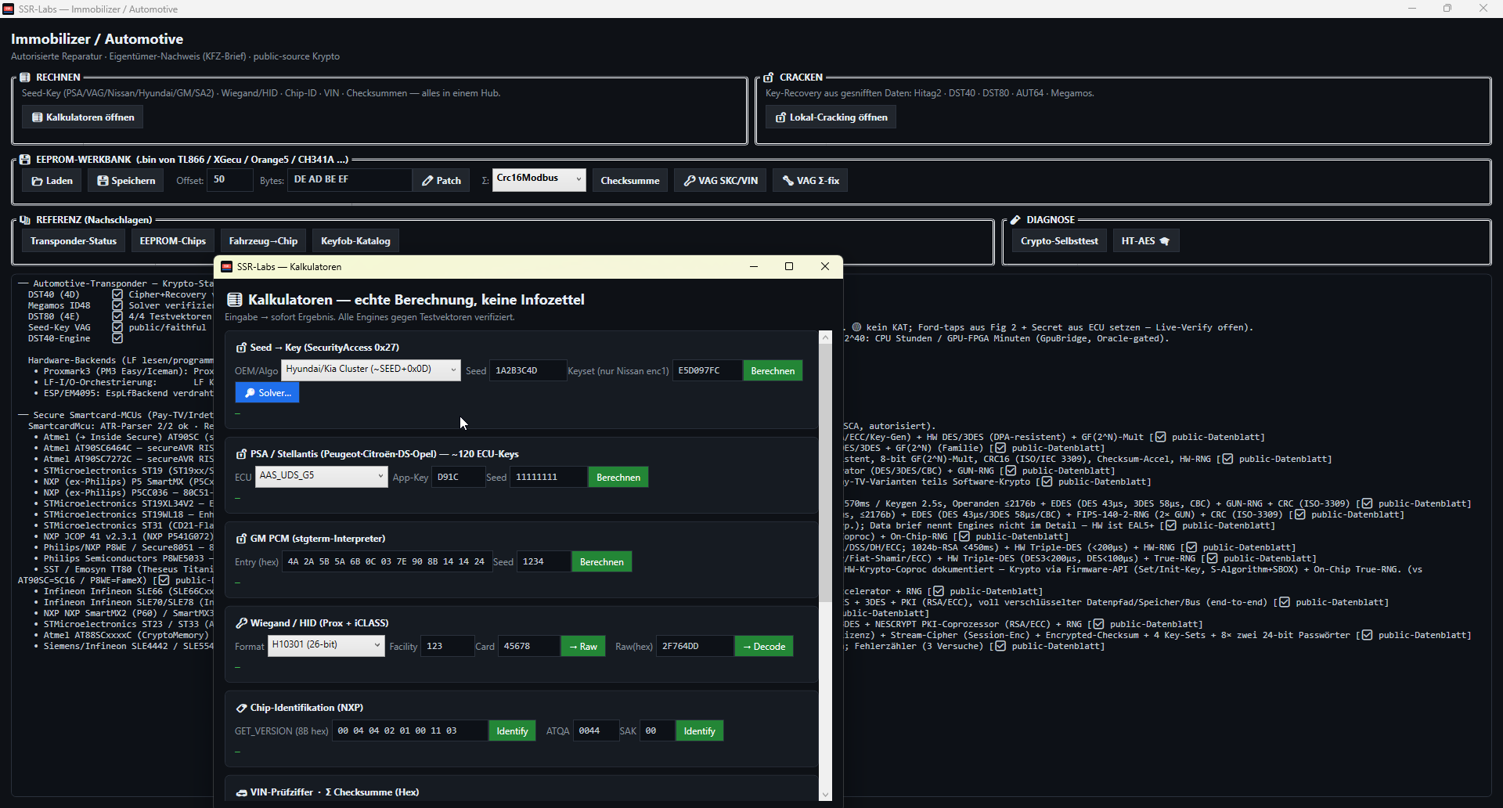
Task: Open Crc16Modbus checksum algorithm dropdown
Action: [x=539, y=179]
